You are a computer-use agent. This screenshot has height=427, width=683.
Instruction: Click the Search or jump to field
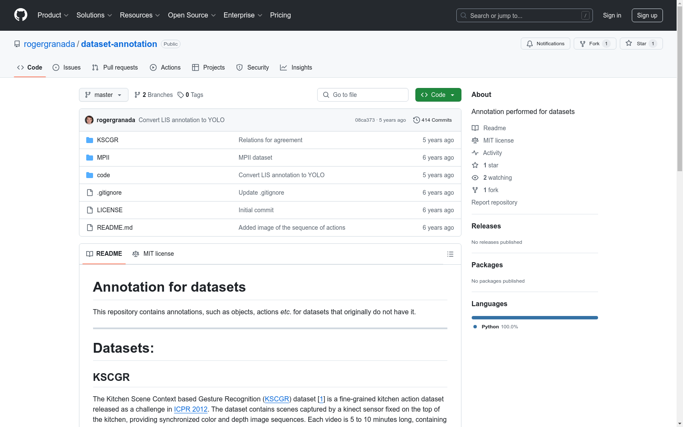tap(525, 15)
